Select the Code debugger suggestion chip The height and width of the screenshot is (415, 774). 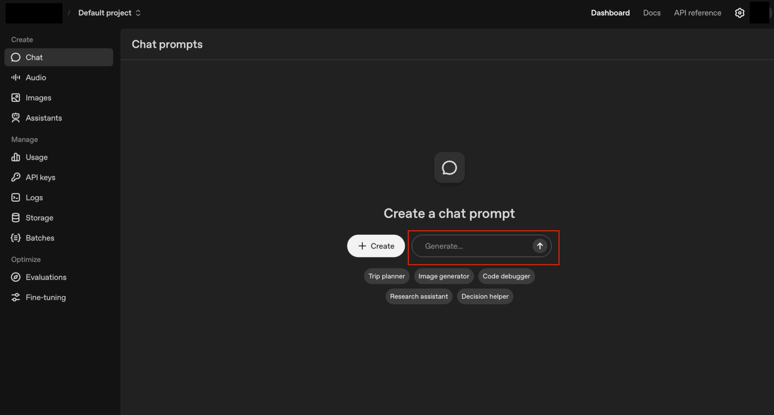506,276
